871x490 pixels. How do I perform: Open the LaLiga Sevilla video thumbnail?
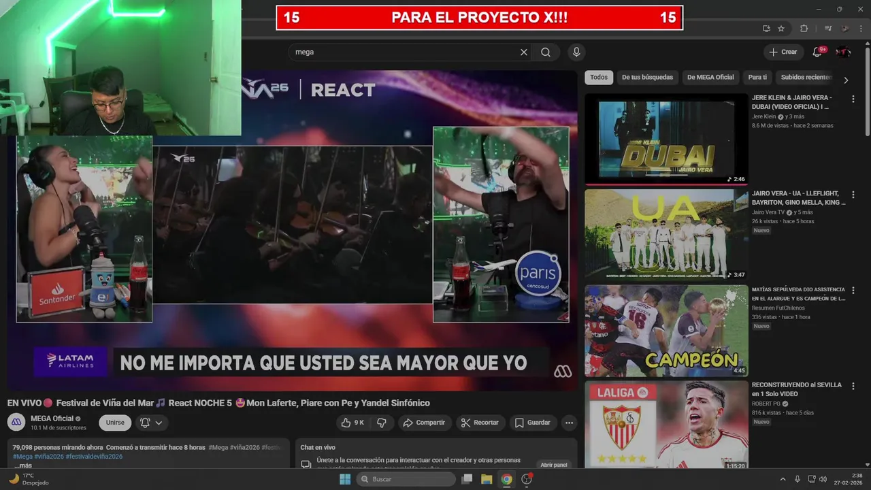coord(666,425)
